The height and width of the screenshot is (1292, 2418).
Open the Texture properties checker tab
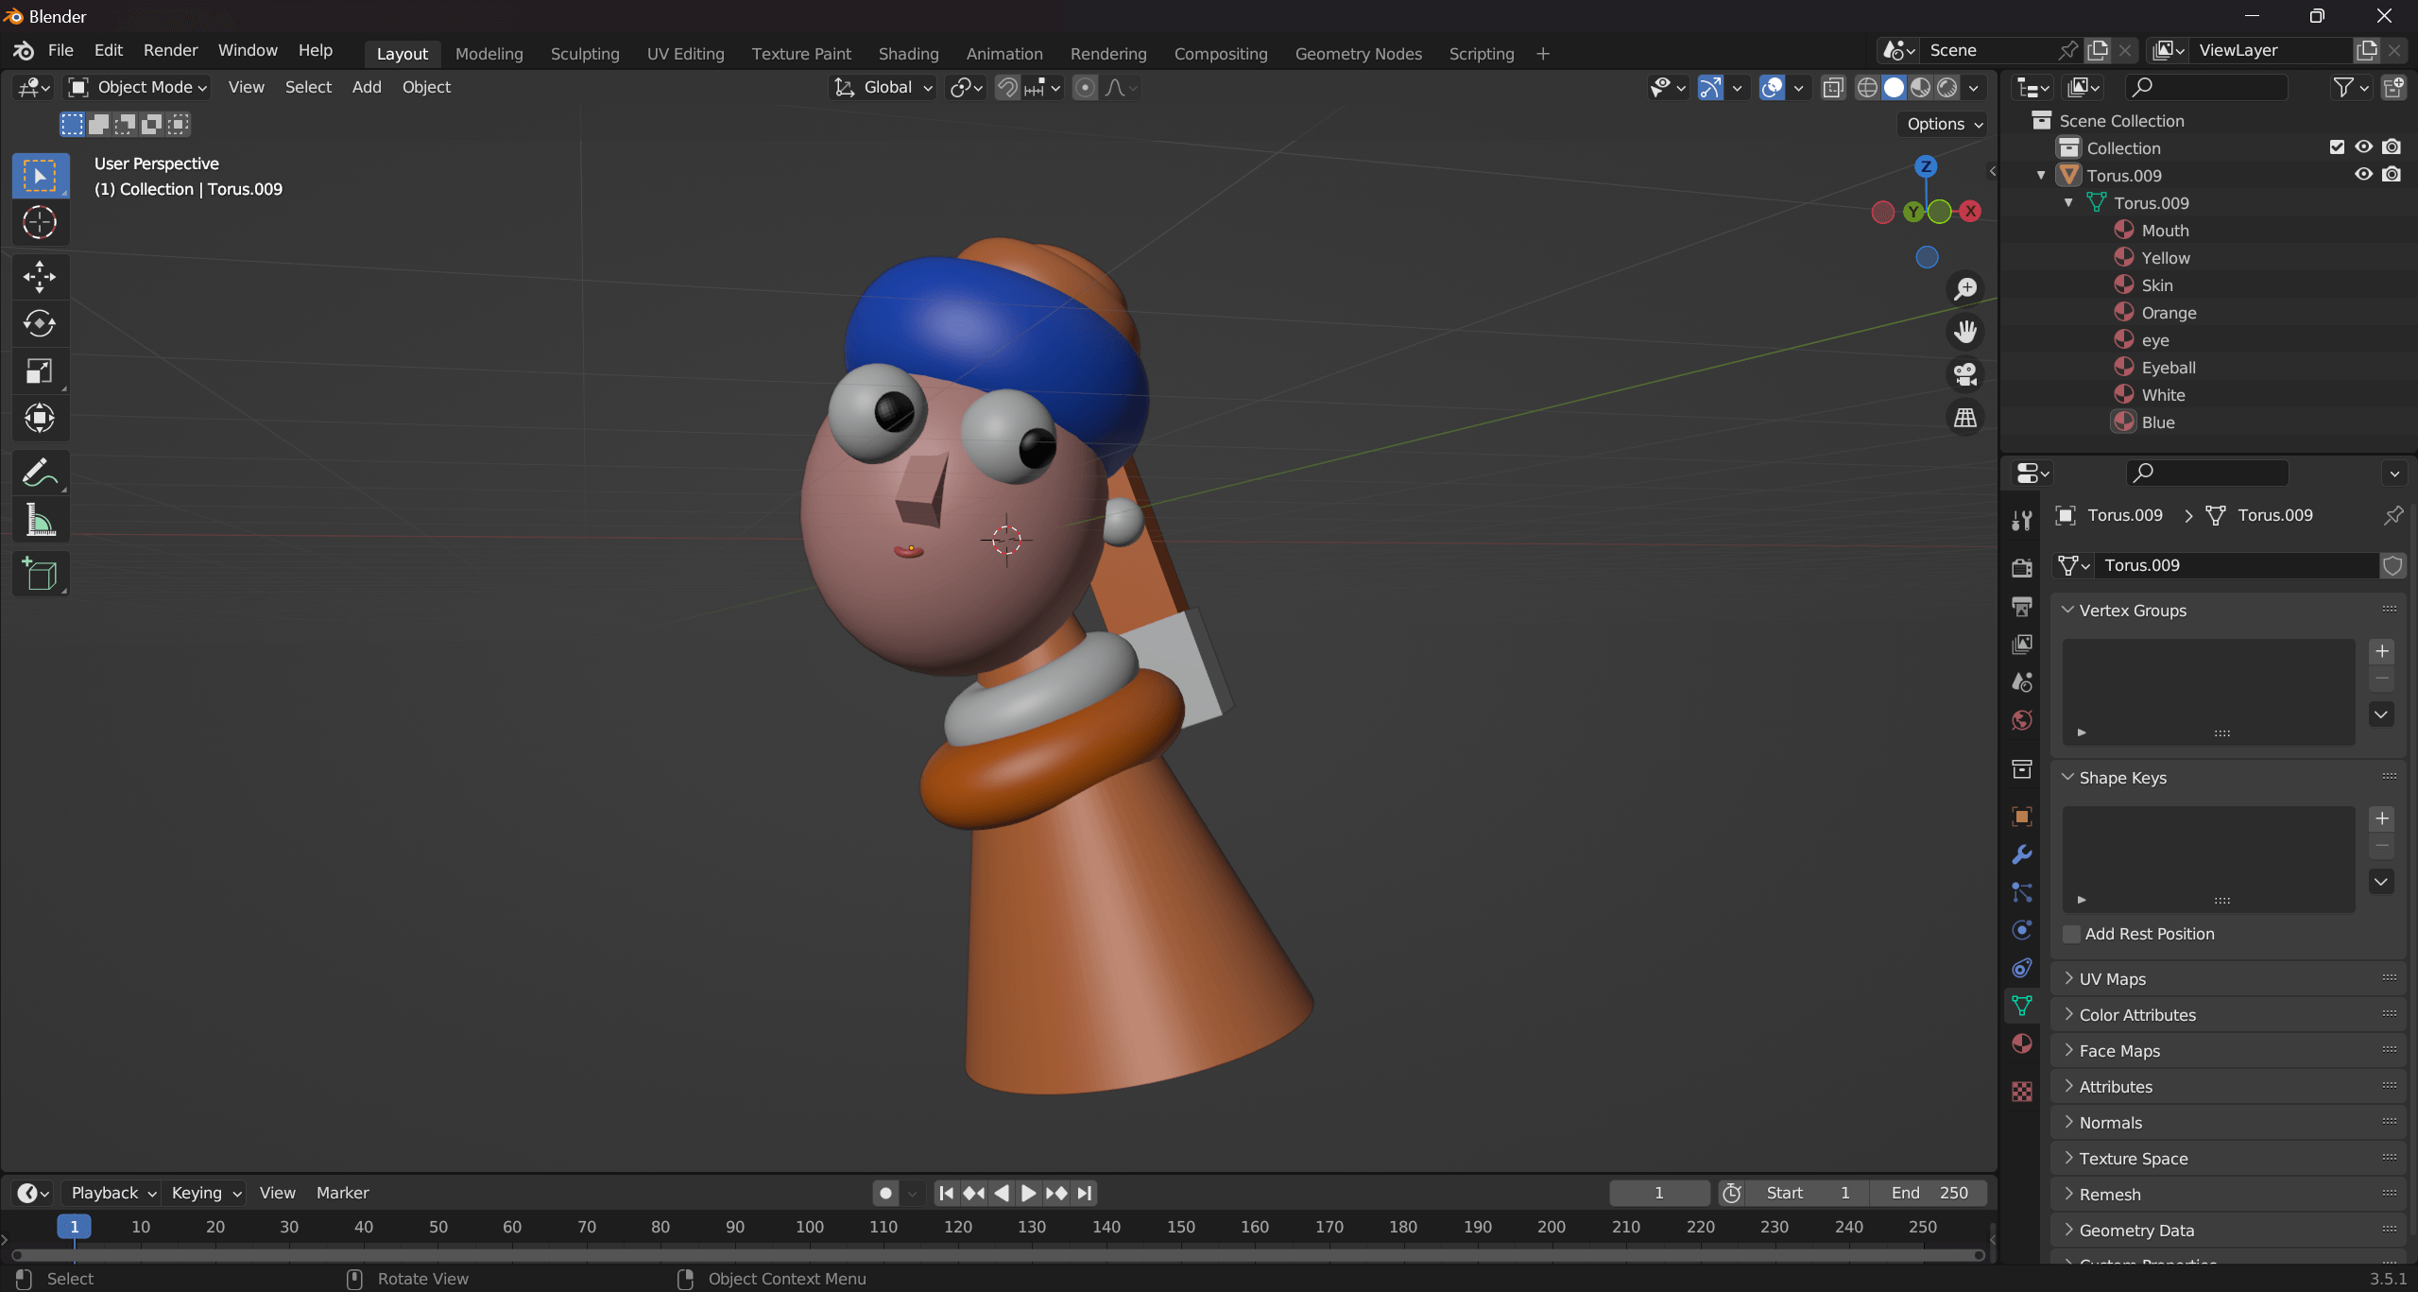[x=2022, y=1092]
